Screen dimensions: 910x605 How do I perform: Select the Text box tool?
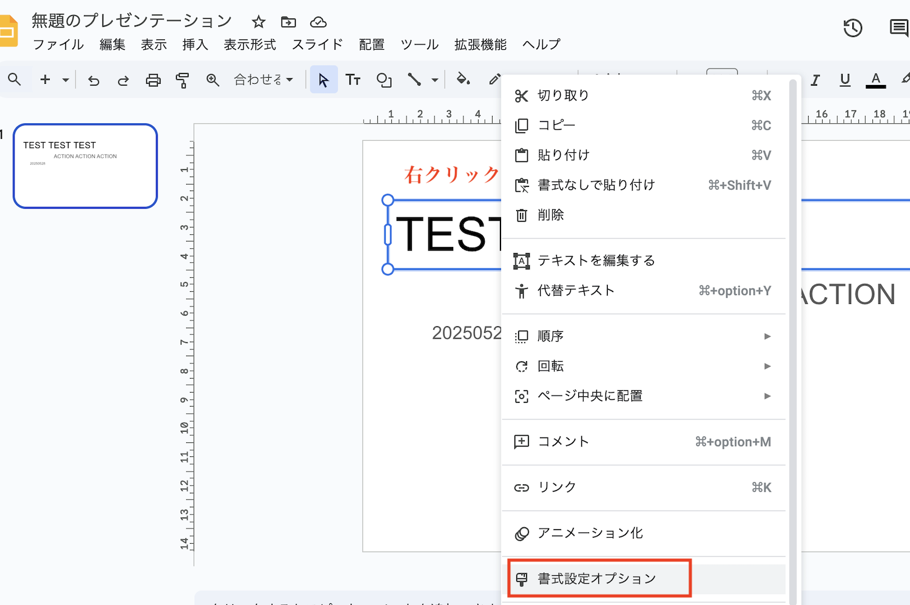pos(352,79)
